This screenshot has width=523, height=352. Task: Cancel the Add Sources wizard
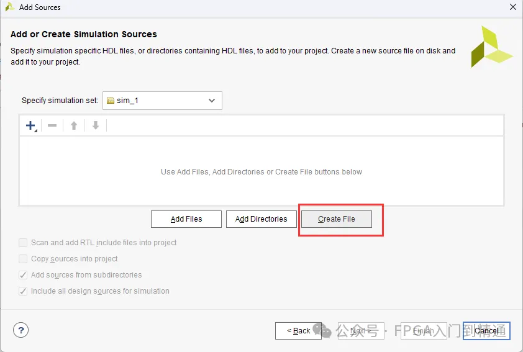pyautogui.click(x=486, y=331)
